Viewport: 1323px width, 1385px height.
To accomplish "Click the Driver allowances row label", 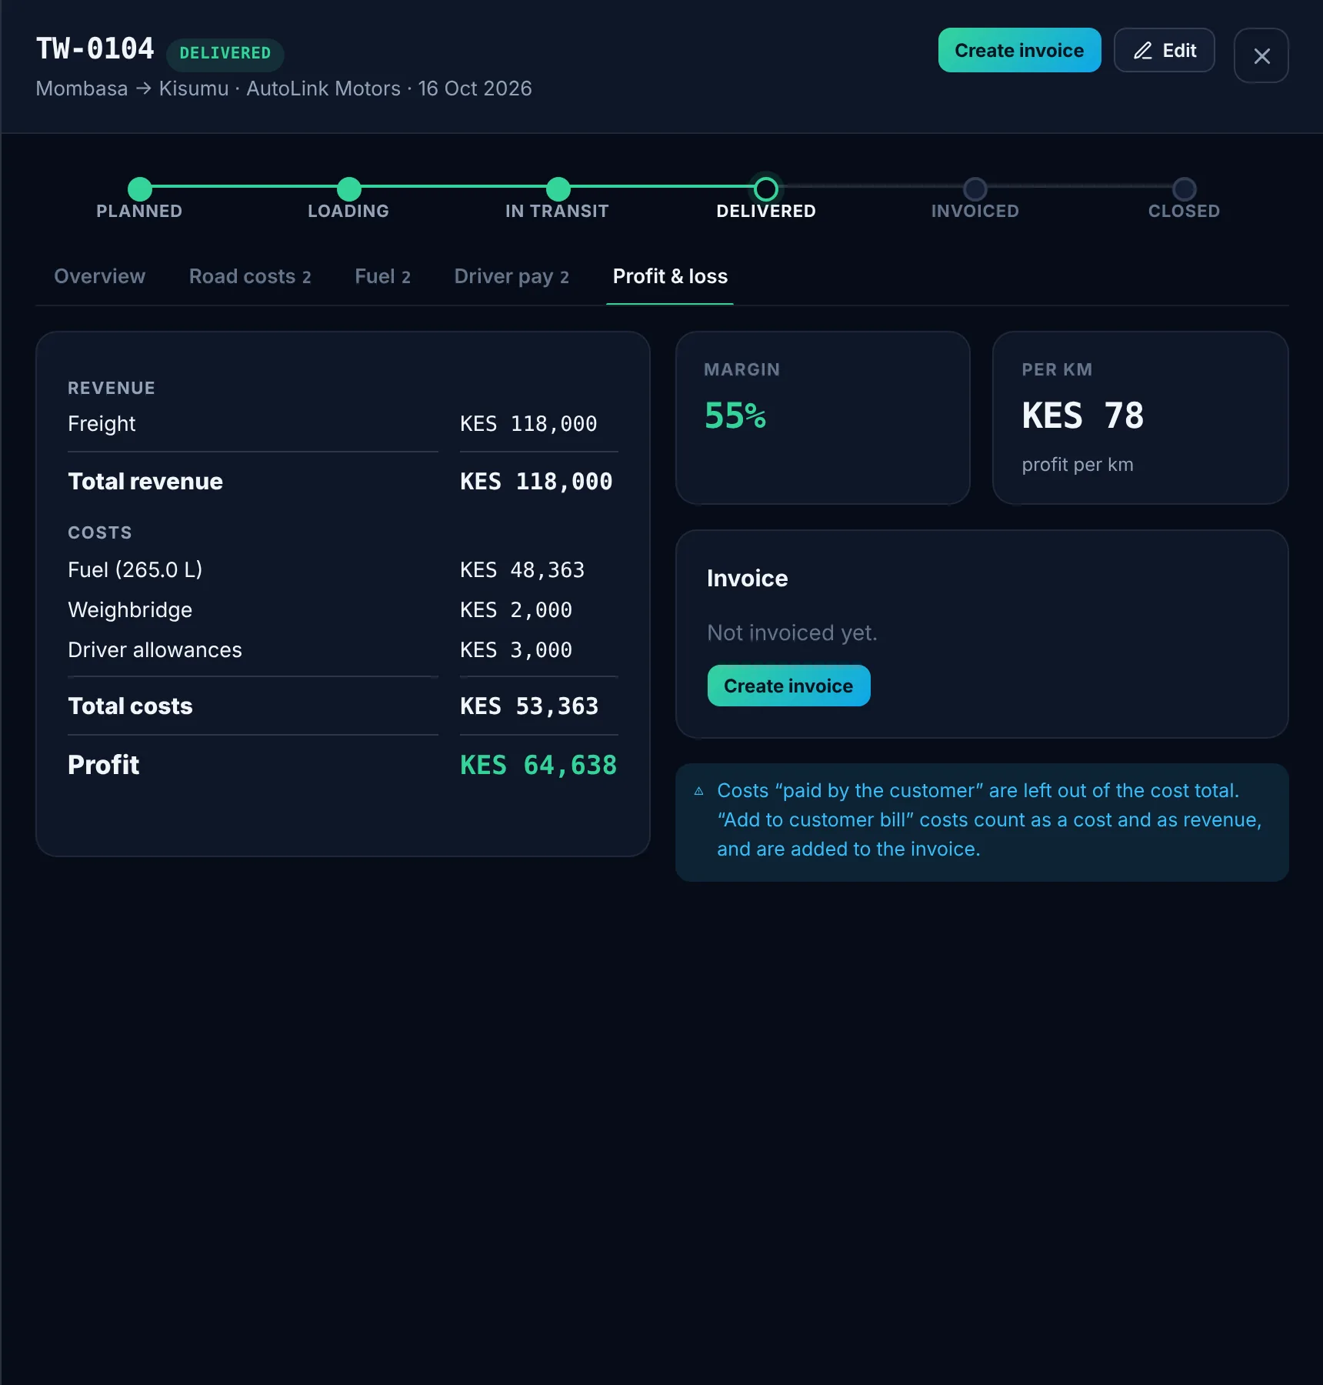I will [x=155, y=650].
